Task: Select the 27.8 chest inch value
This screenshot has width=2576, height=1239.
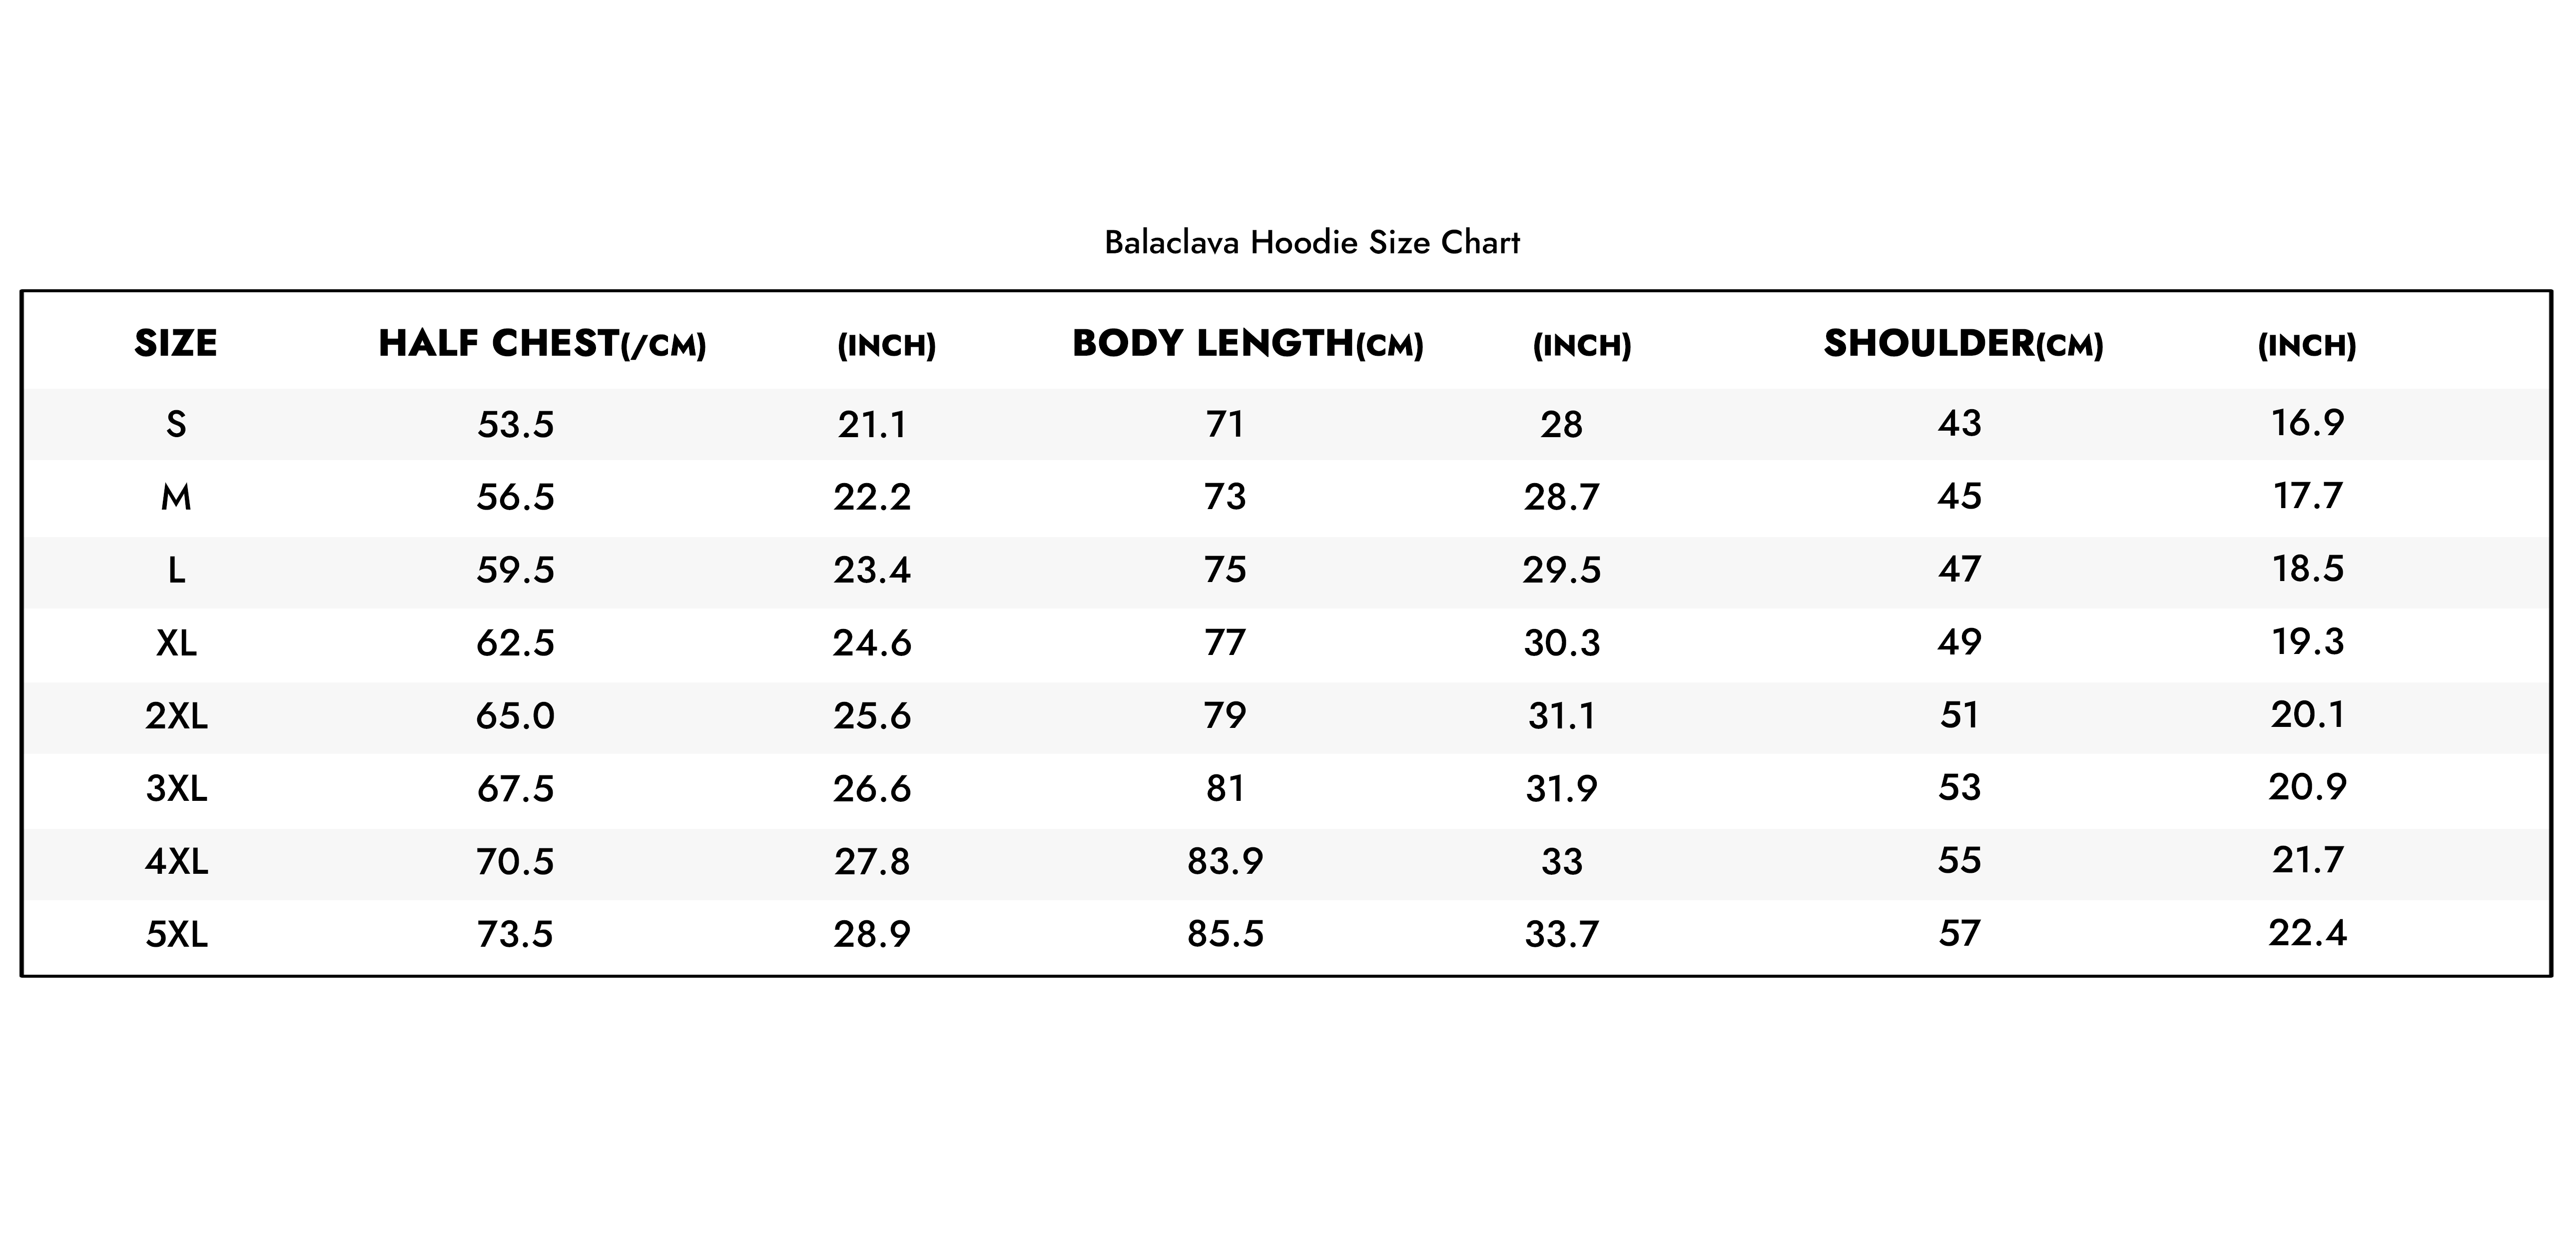Action: coord(872,861)
